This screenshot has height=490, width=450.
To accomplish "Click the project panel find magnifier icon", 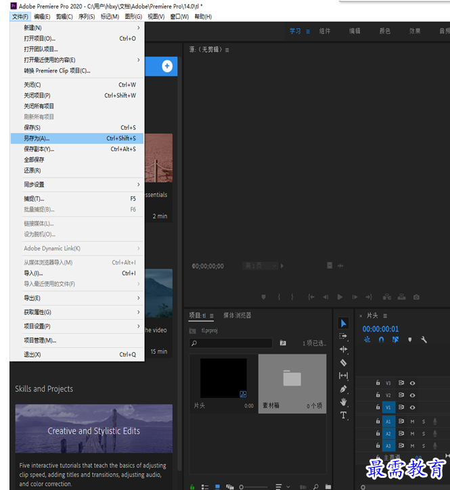I will coord(316,487).
